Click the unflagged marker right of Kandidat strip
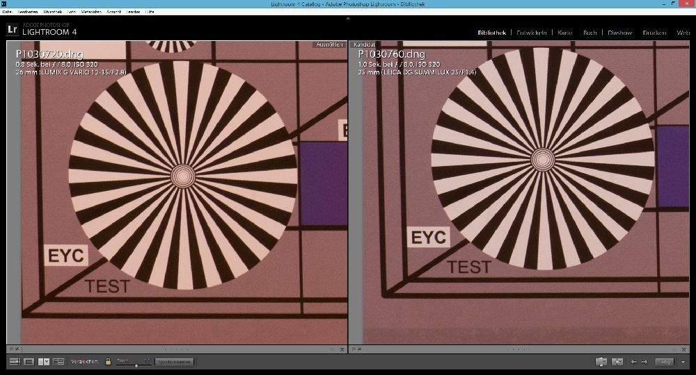 coord(674,349)
